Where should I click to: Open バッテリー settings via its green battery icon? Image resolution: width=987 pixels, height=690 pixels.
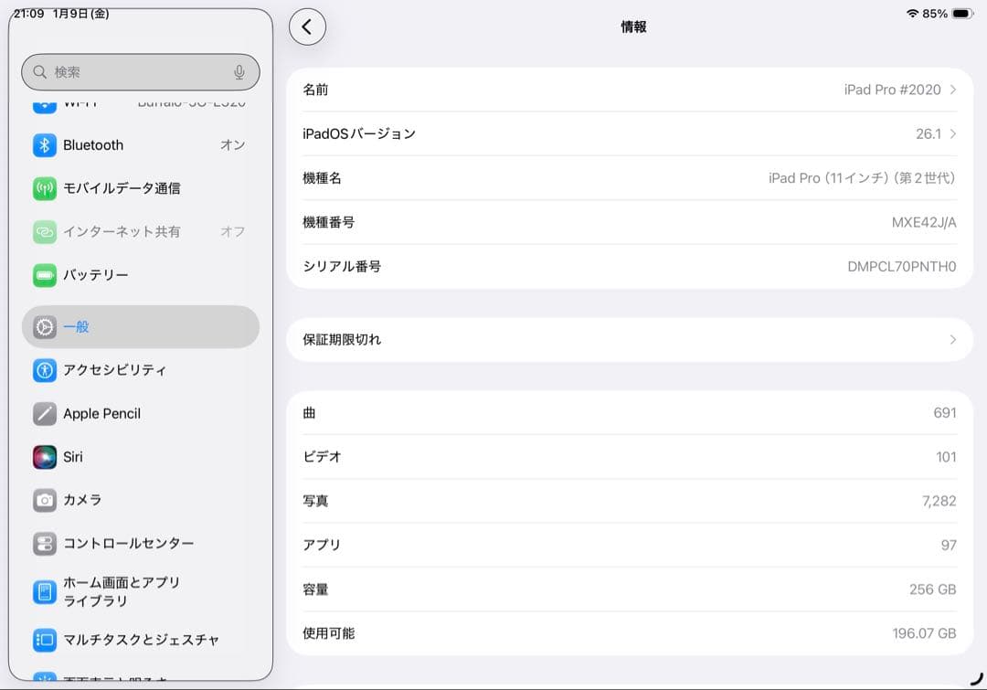pyautogui.click(x=45, y=275)
